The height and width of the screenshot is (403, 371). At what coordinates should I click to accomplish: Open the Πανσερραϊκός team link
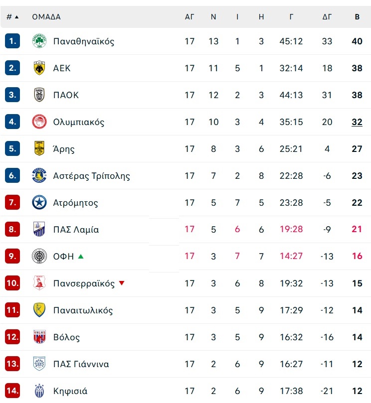(84, 283)
